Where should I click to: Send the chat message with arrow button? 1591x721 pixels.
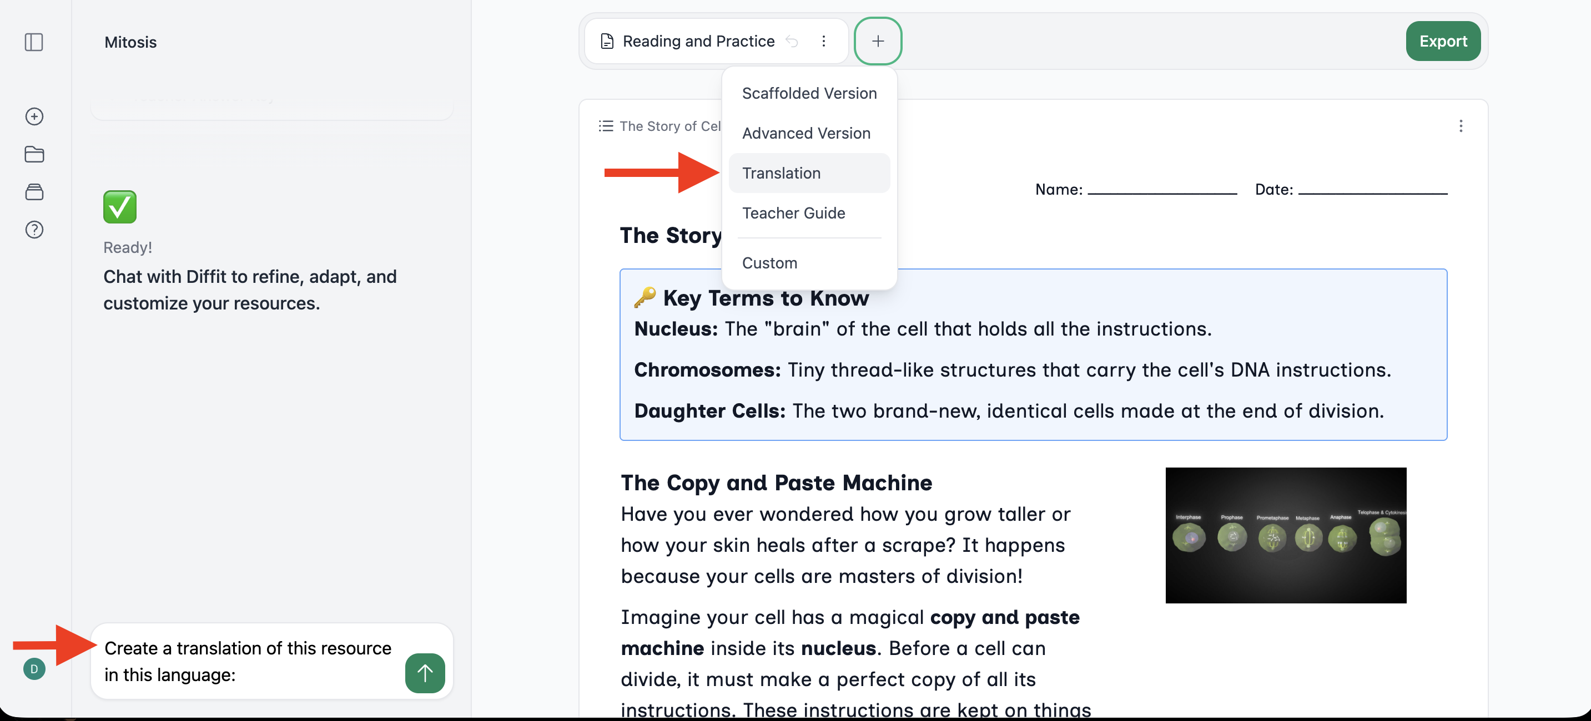(425, 673)
